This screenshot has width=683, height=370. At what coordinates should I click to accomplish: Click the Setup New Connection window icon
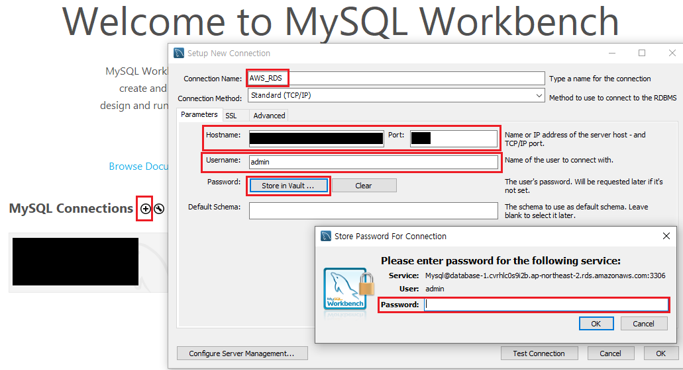(179, 53)
